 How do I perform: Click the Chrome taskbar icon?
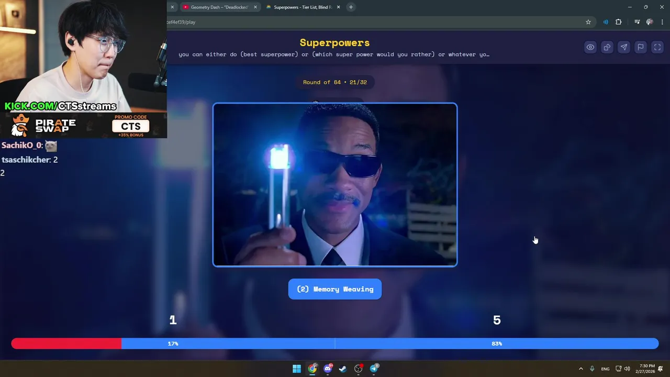[312, 369]
